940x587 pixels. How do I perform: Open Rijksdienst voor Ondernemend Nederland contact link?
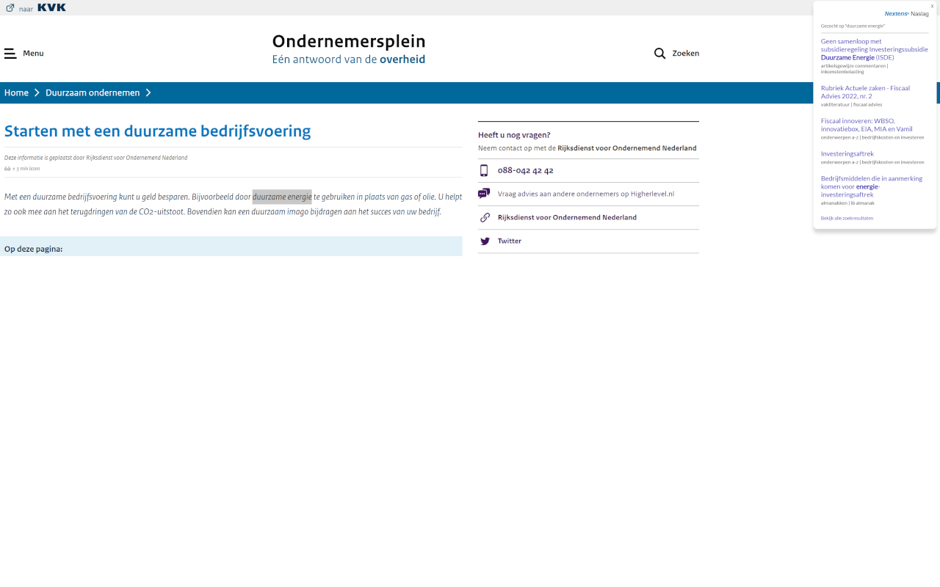point(567,217)
